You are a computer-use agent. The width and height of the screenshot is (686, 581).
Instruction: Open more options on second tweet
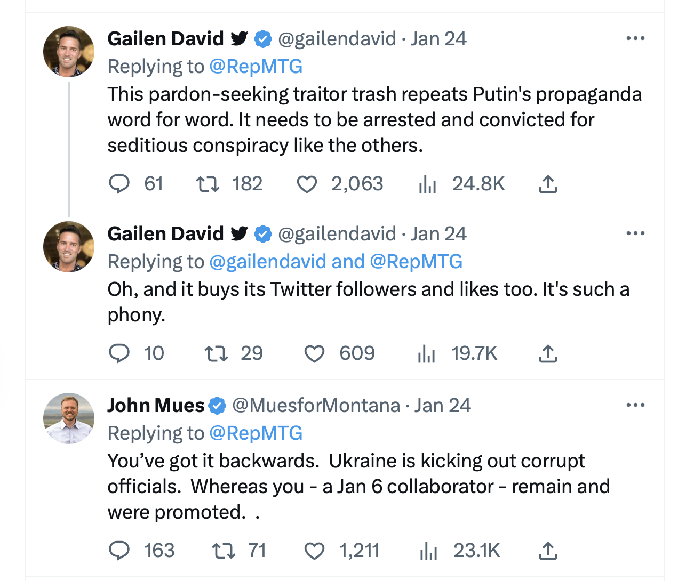pos(635,233)
